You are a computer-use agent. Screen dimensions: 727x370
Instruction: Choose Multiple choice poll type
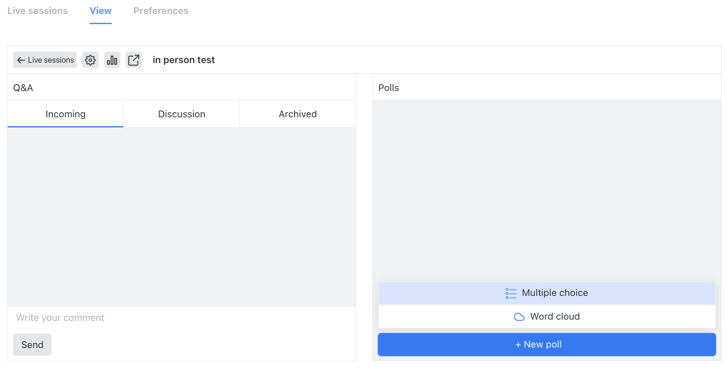point(547,293)
